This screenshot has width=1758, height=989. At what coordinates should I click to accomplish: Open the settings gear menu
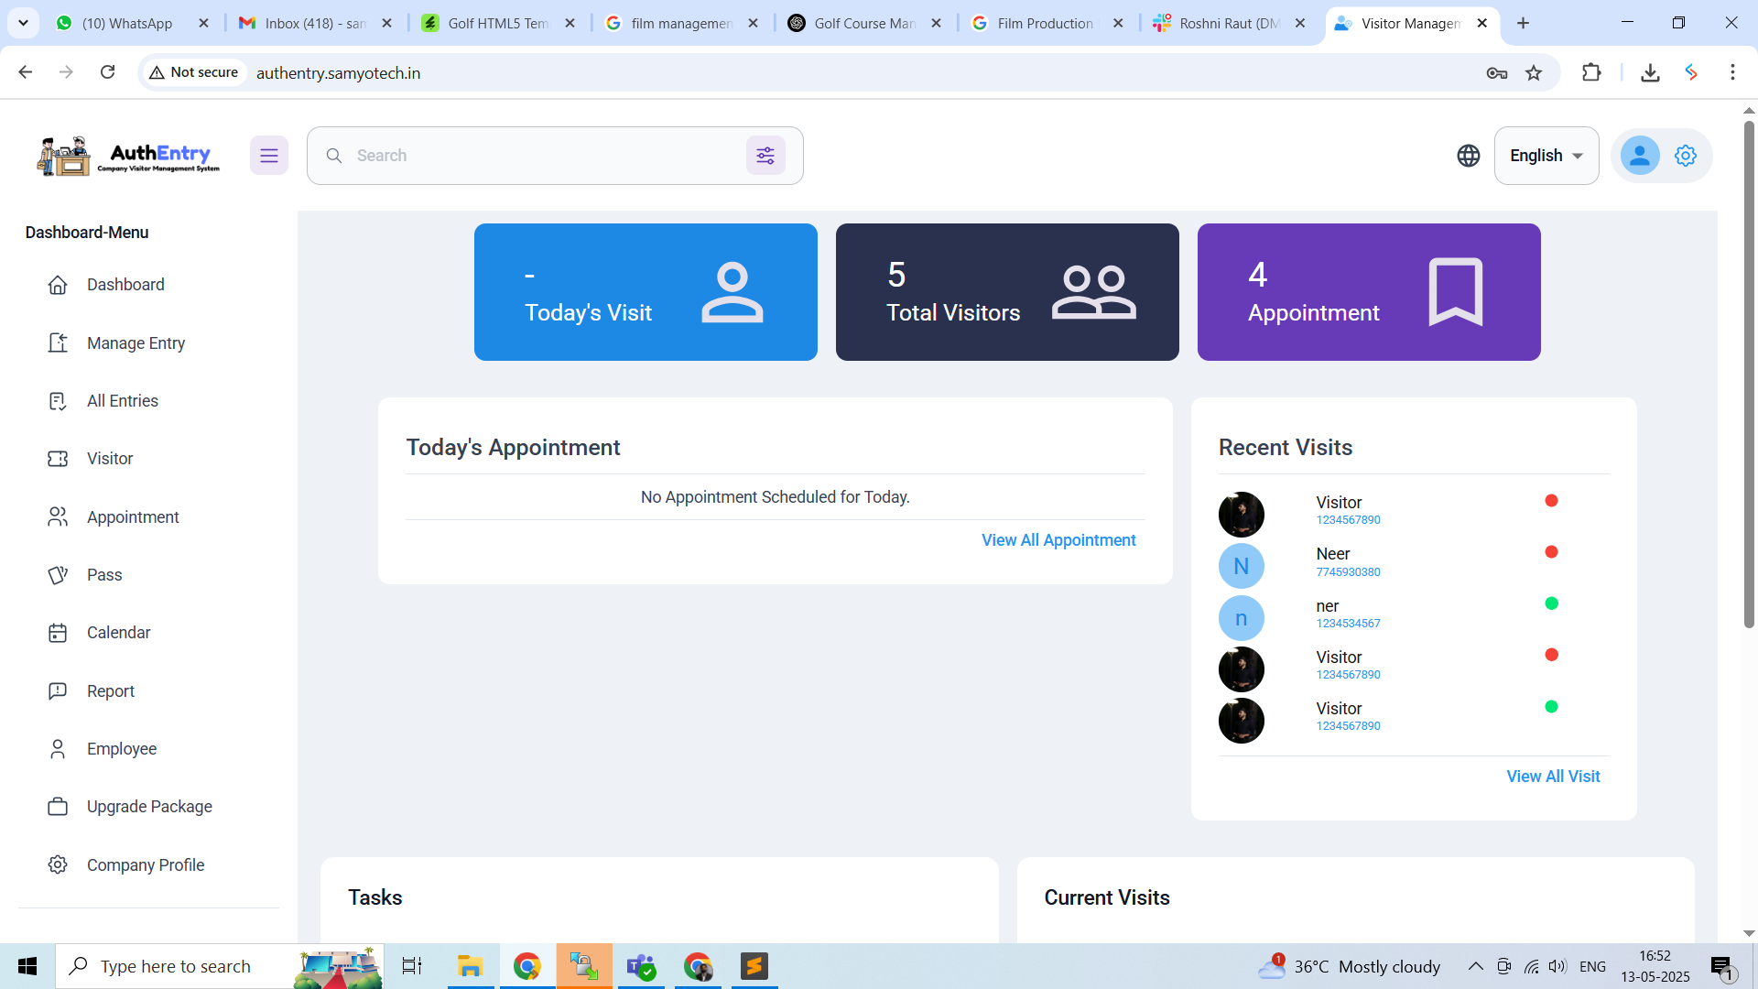[x=1686, y=155]
